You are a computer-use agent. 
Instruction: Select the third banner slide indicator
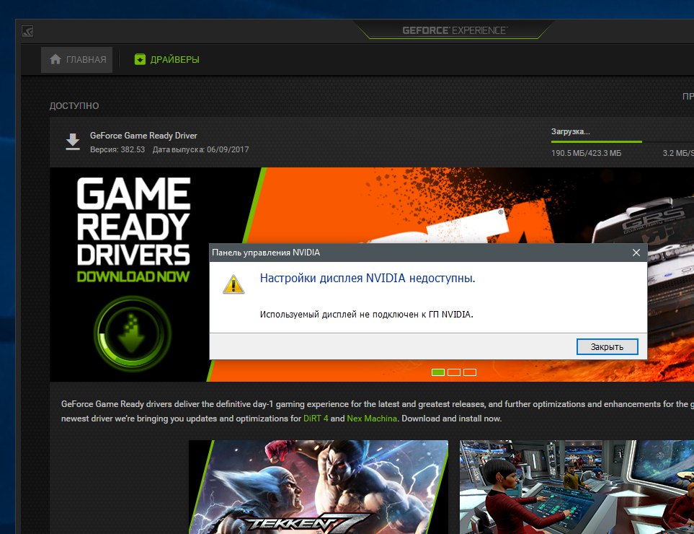tap(470, 372)
